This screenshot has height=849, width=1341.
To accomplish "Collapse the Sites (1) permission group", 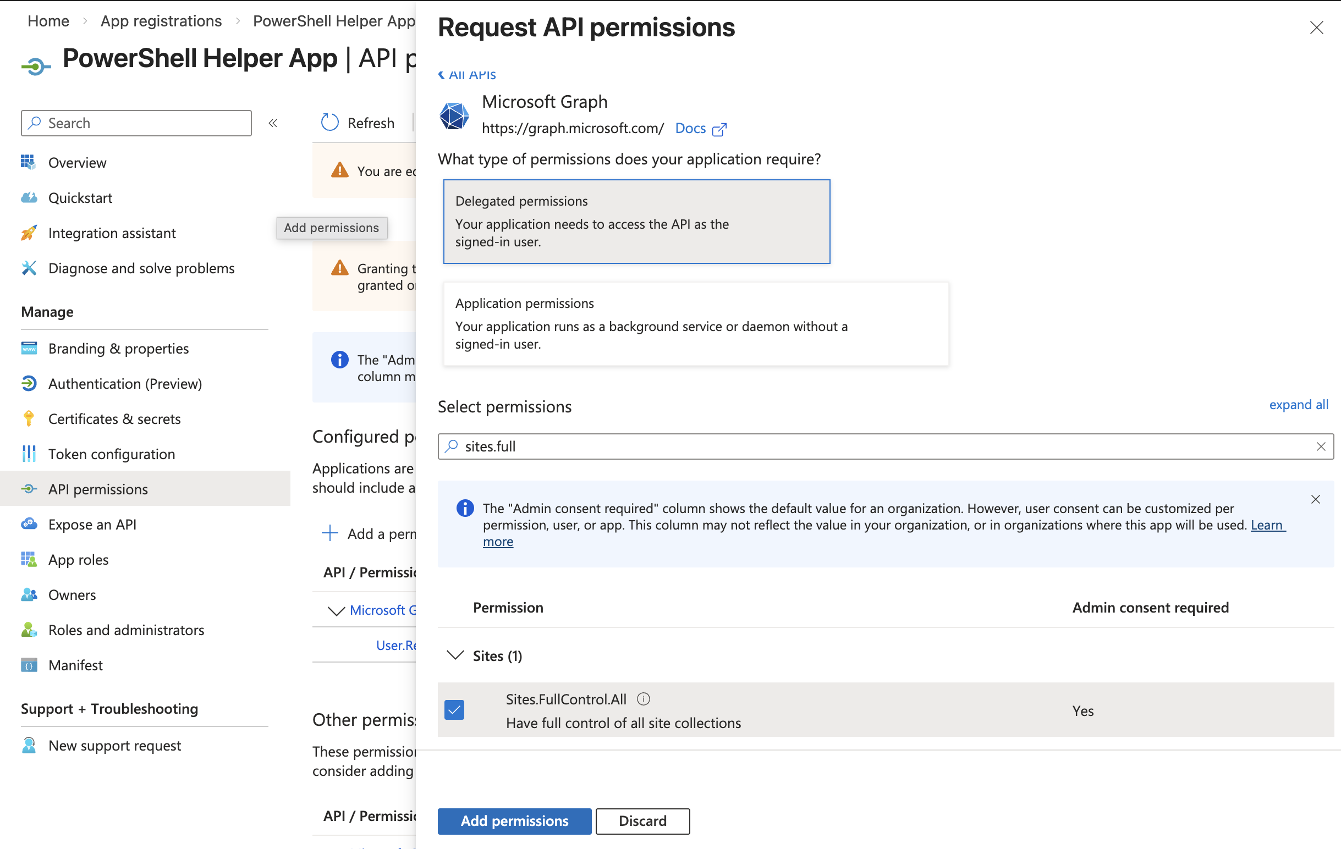I will 455,656.
